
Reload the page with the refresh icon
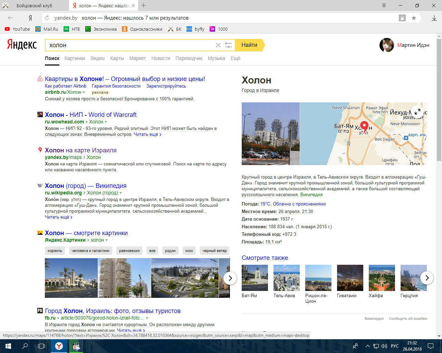point(47,18)
